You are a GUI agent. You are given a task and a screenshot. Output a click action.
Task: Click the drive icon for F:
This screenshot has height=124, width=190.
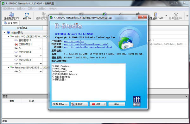coord(16,64)
